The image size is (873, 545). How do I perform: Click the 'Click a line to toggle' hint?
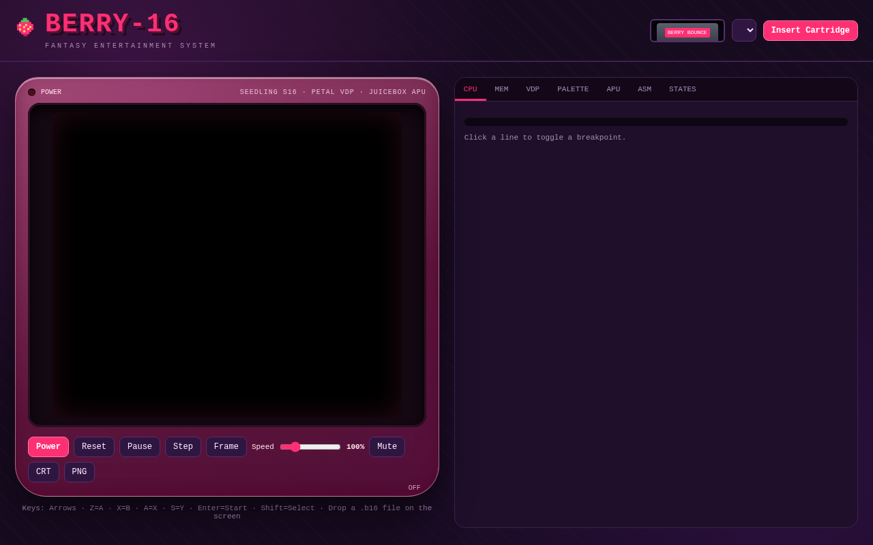(545, 138)
